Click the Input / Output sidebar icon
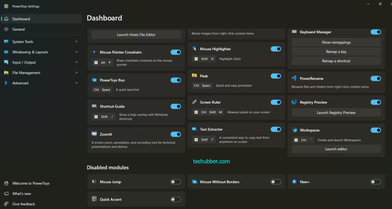 (x=6, y=62)
